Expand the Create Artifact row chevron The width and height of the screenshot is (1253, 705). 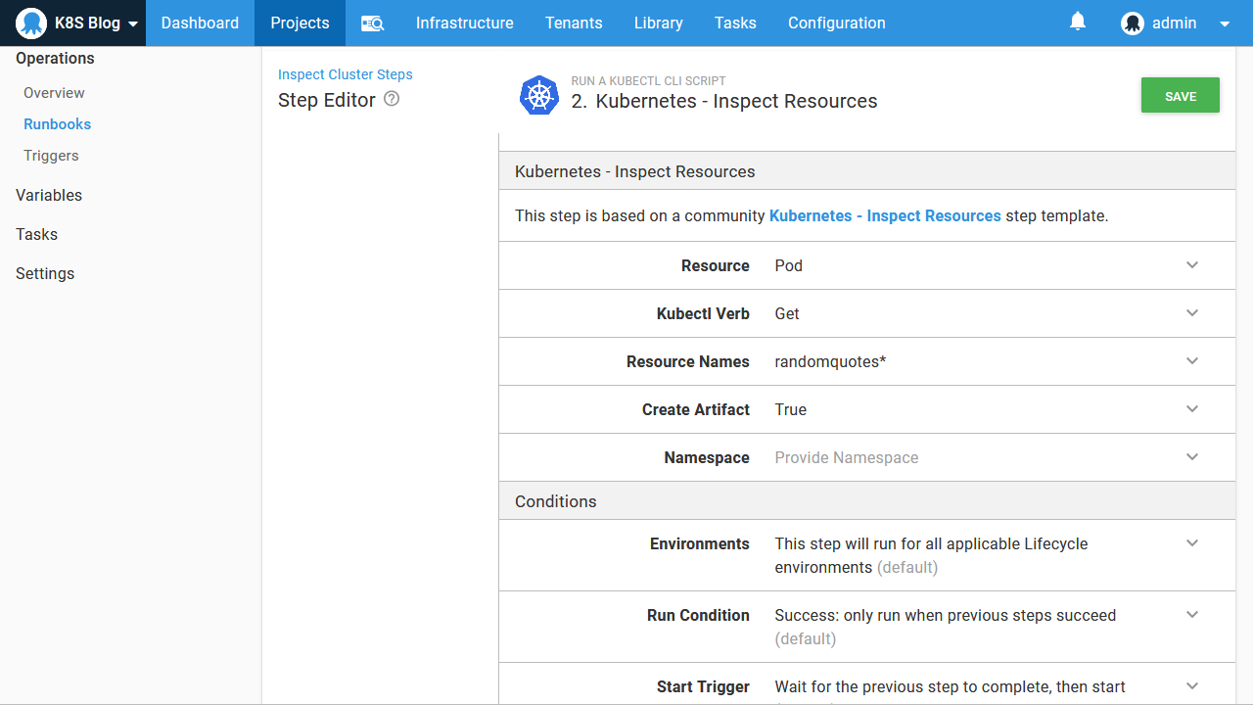1192,409
